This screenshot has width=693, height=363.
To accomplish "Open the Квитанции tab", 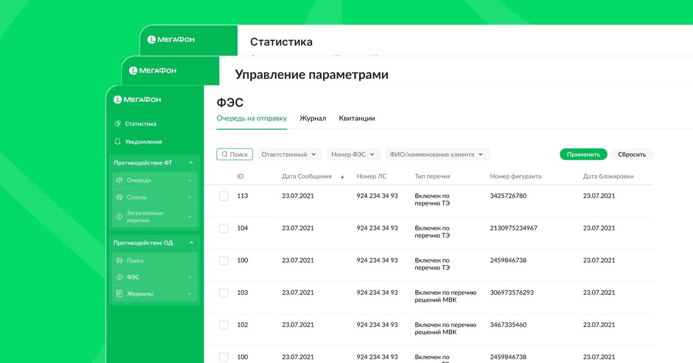I will (x=357, y=118).
